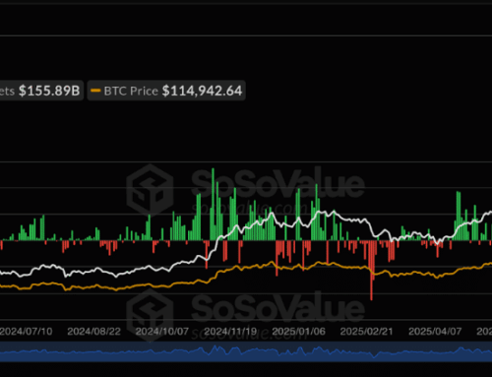This screenshot has height=377, width=492.
Task: Toggle the BTC Price legend chip
Action: pyautogui.click(x=166, y=91)
